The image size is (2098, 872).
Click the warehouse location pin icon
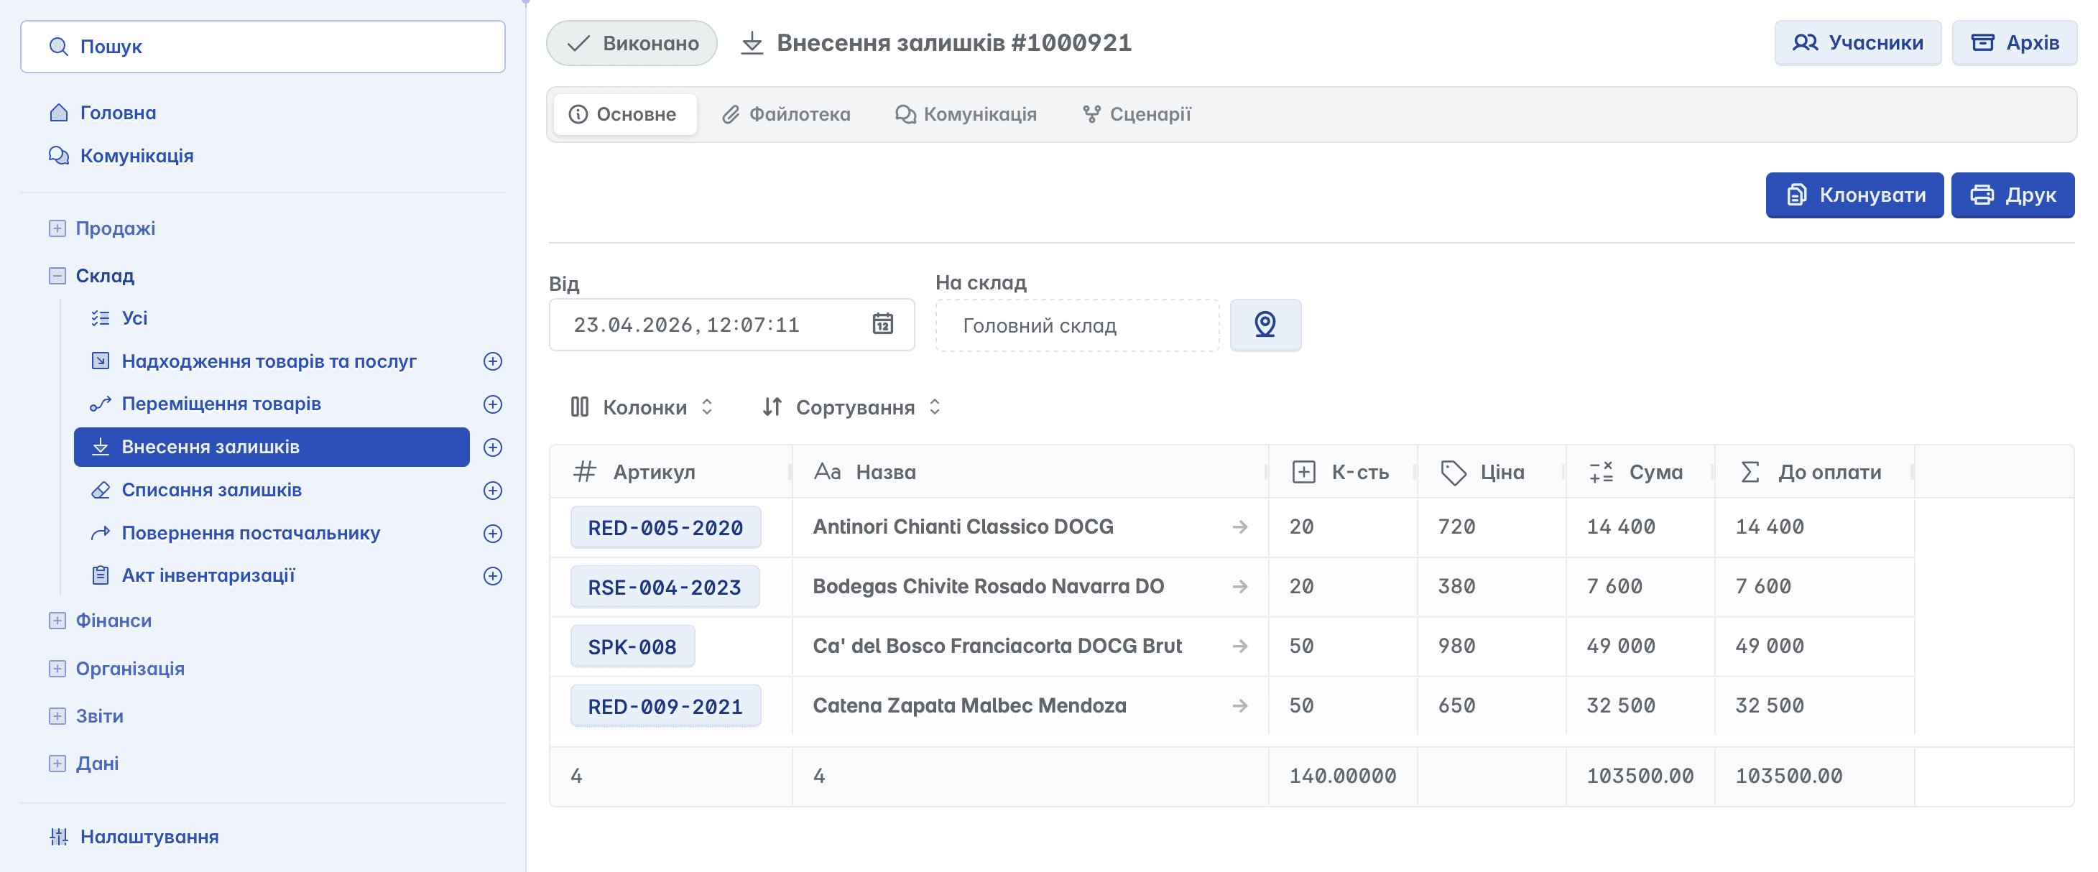(x=1264, y=325)
